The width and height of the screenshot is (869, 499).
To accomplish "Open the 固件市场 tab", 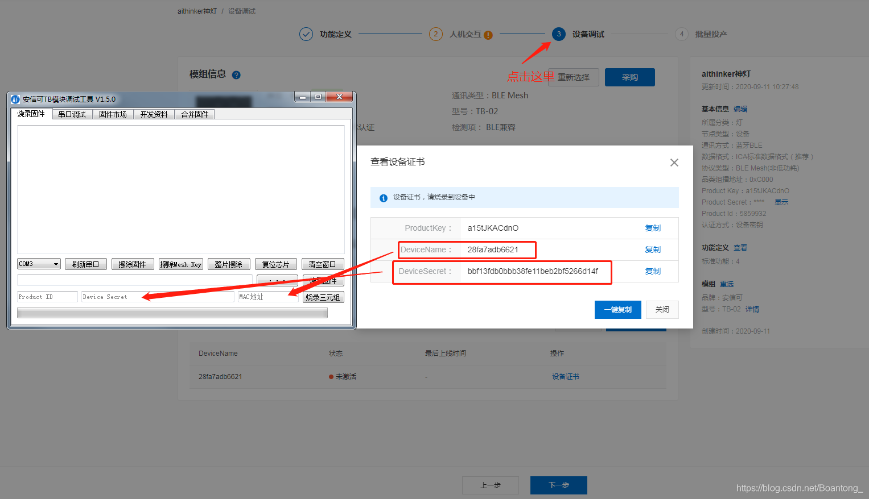I will click(x=113, y=114).
